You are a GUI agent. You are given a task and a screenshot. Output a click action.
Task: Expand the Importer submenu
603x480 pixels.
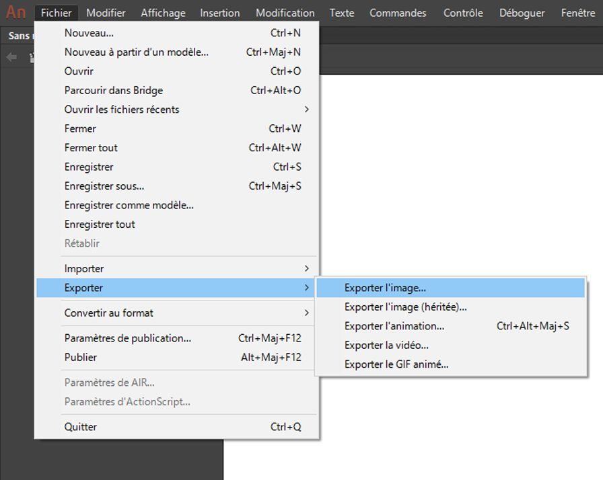pyautogui.click(x=83, y=268)
